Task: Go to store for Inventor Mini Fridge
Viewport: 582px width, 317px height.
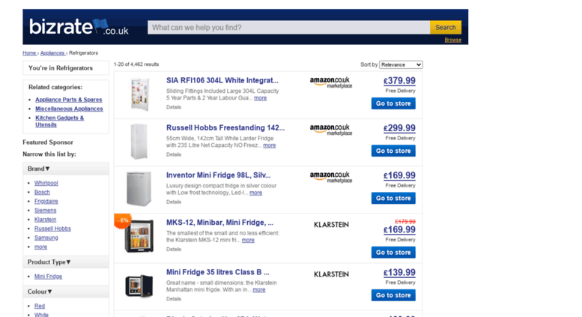Action: pos(393,198)
